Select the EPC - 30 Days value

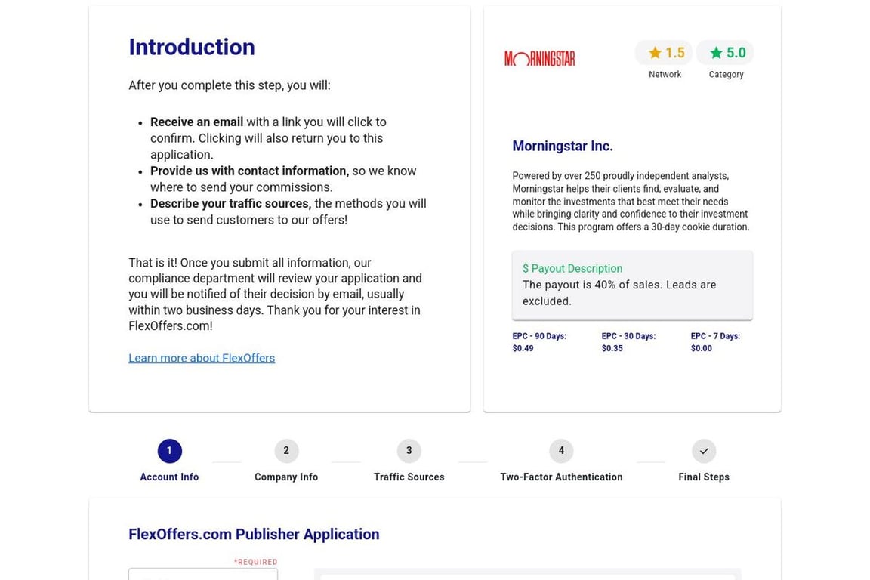612,349
